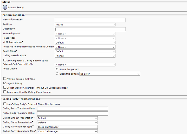Click the Translation Pattern label

[13, 19]
